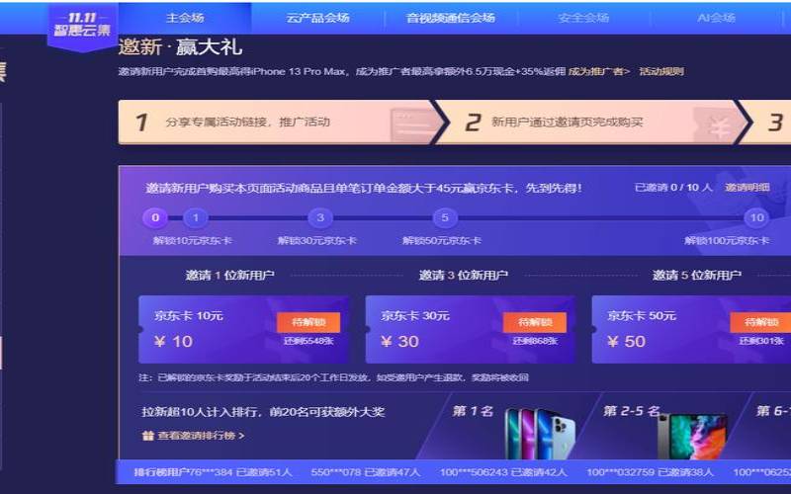
Task: Click the iPad prize image for 第2-5名
Action: pos(693,437)
